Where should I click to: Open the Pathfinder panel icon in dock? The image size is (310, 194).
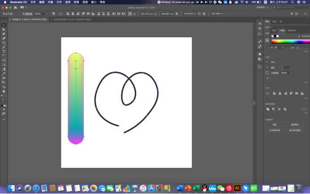[260, 67]
